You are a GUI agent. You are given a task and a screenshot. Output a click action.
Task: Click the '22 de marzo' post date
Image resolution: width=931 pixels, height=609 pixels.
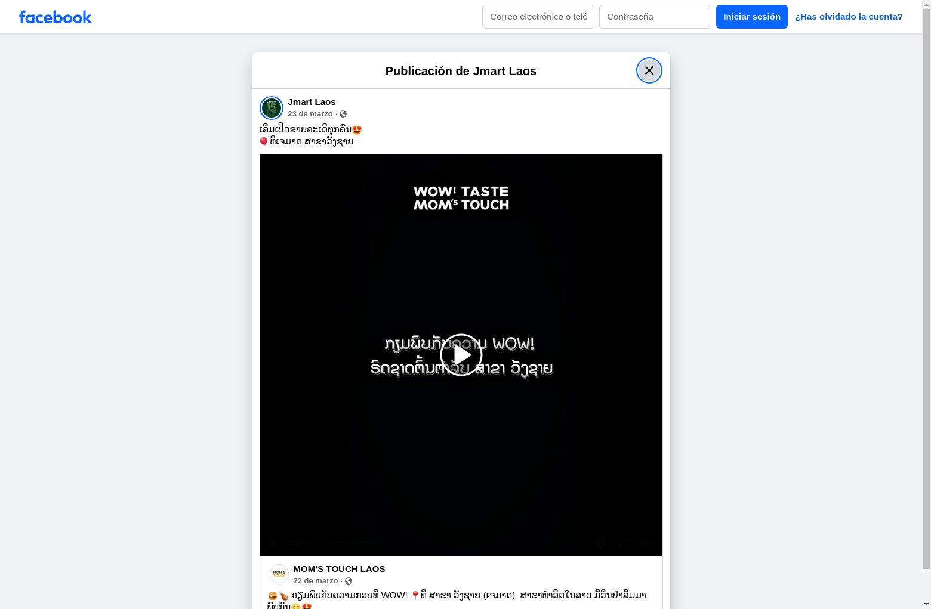pos(316,581)
